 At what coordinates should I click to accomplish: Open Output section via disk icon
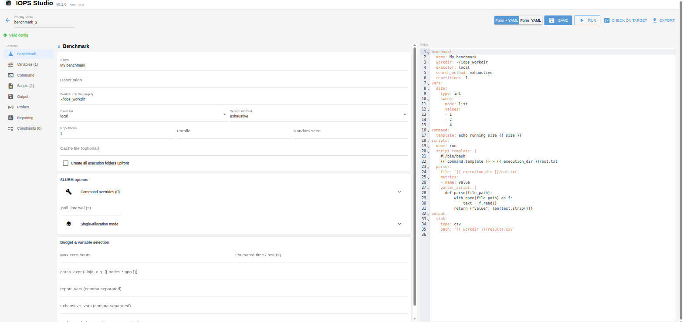(11, 97)
